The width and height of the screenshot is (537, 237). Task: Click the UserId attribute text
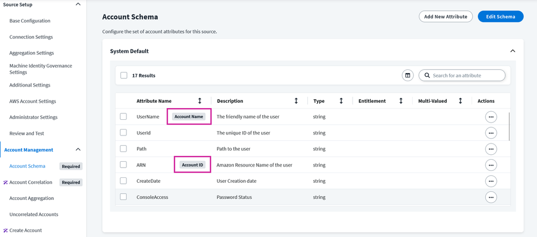click(144, 133)
